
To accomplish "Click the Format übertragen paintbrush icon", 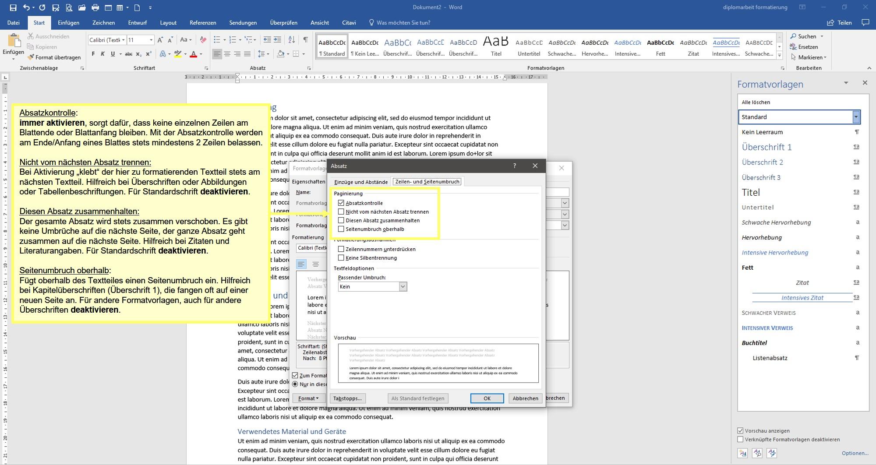I will tap(31, 57).
